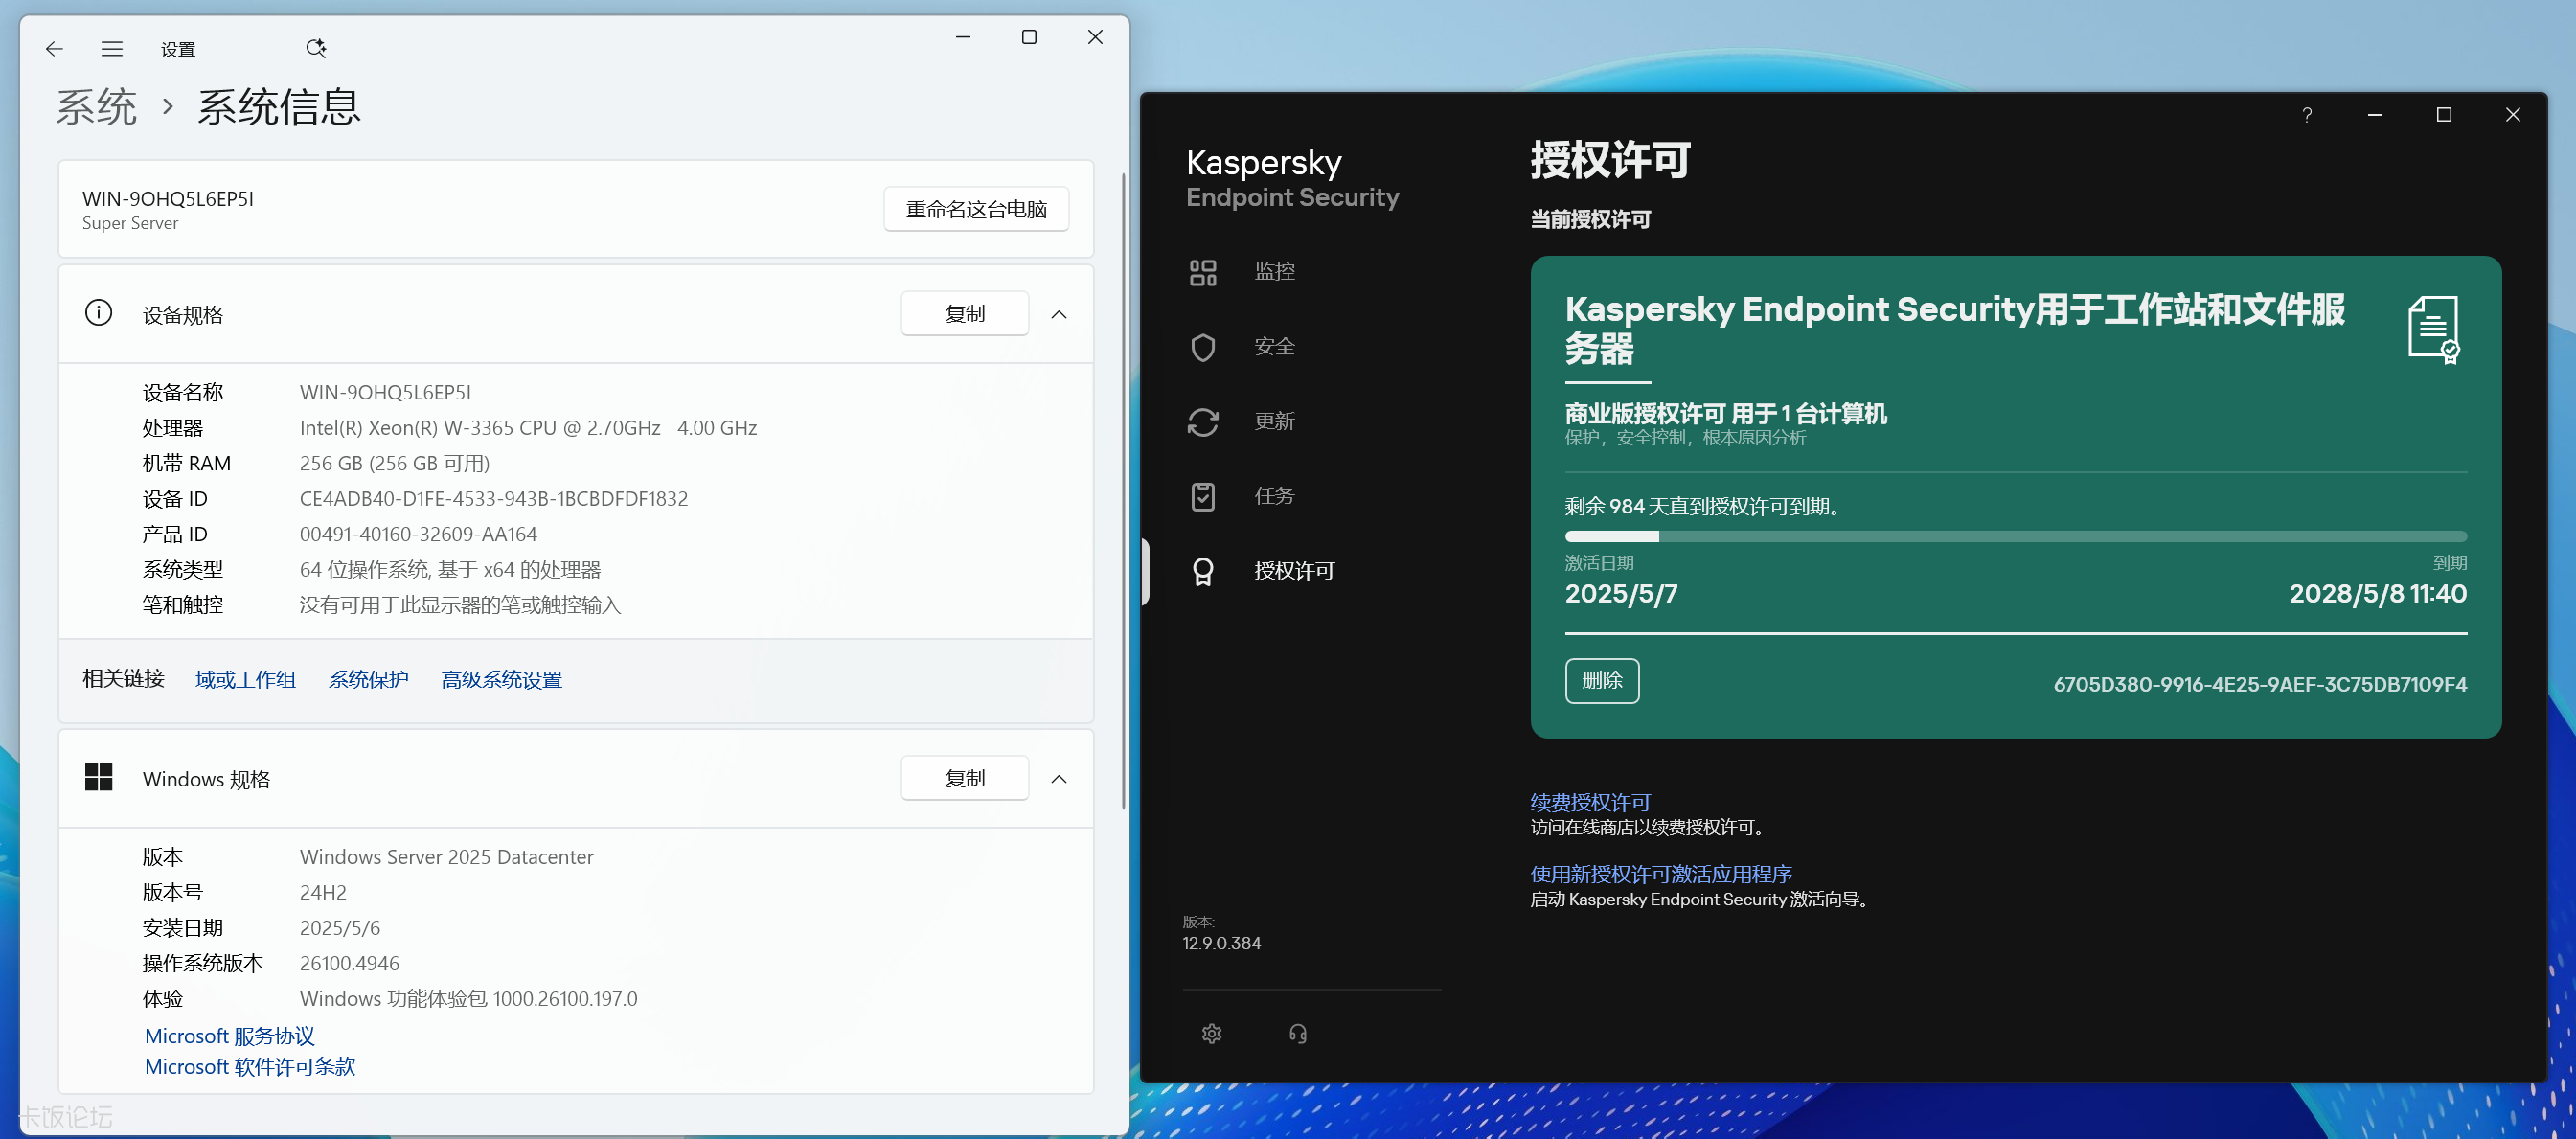Click the 删除 license button
The width and height of the screenshot is (2576, 1139).
(1602, 681)
